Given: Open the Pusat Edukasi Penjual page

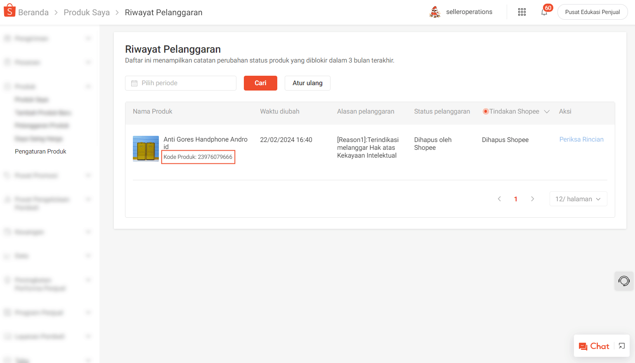Looking at the screenshot, I should point(592,12).
